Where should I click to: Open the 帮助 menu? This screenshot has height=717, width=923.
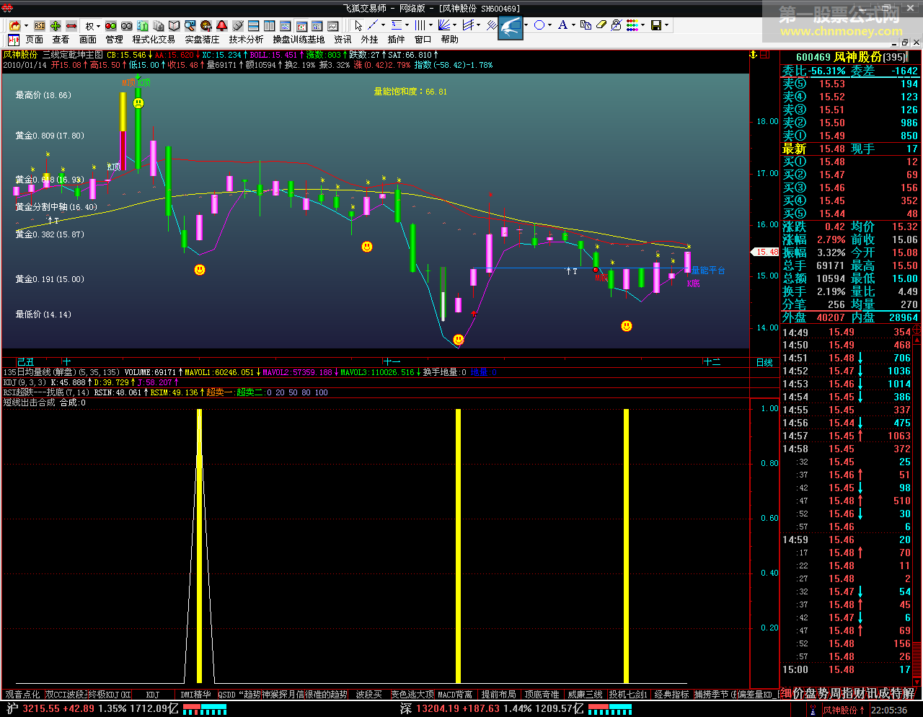point(449,40)
